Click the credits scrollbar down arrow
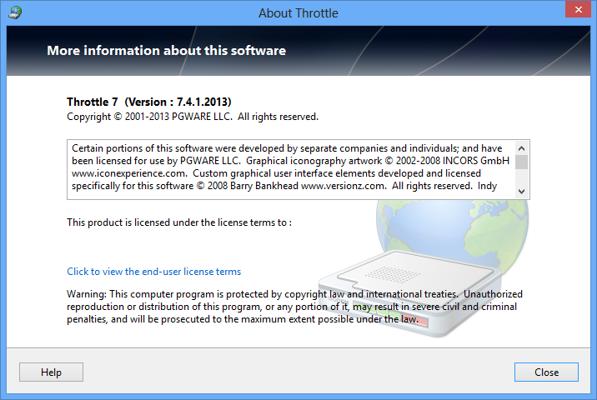 522,192
